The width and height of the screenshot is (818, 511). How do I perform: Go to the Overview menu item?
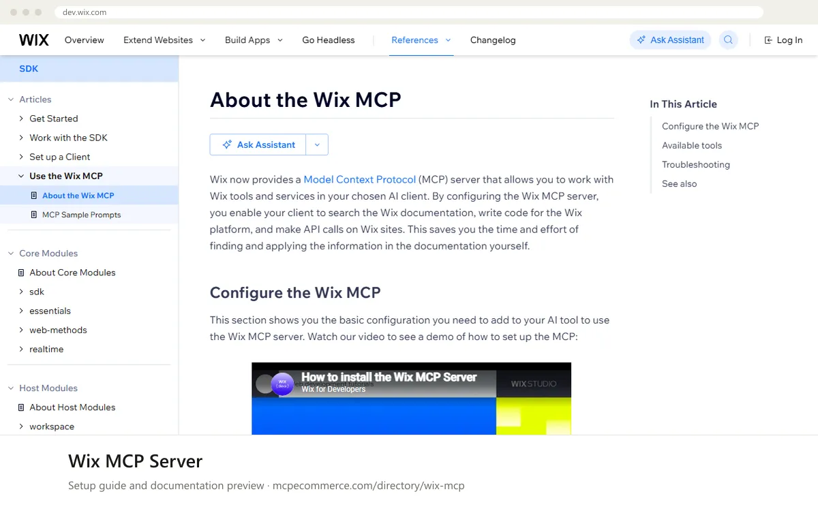point(85,40)
